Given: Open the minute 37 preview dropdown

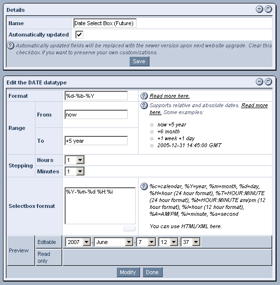Looking at the screenshot, I should tap(191, 242).
